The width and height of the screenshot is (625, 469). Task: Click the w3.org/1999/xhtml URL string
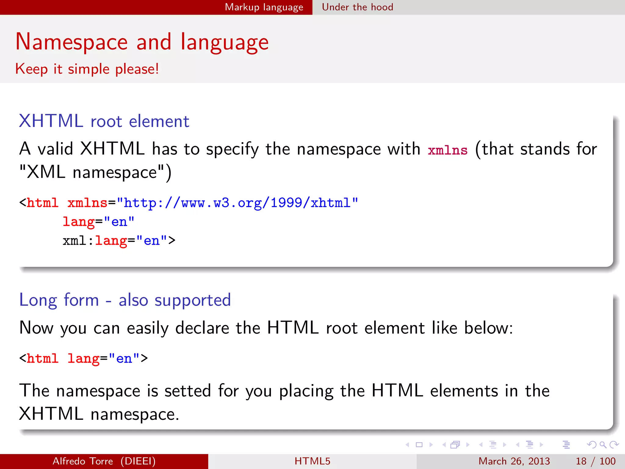point(237,203)
